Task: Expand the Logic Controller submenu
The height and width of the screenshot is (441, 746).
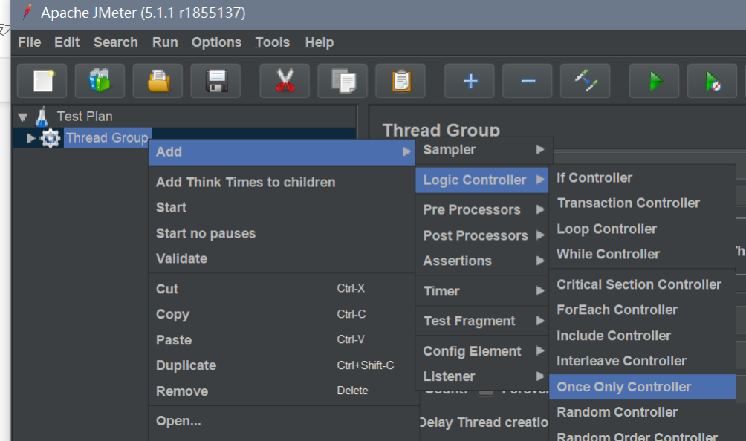Action: pyautogui.click(x=482, y=180)
